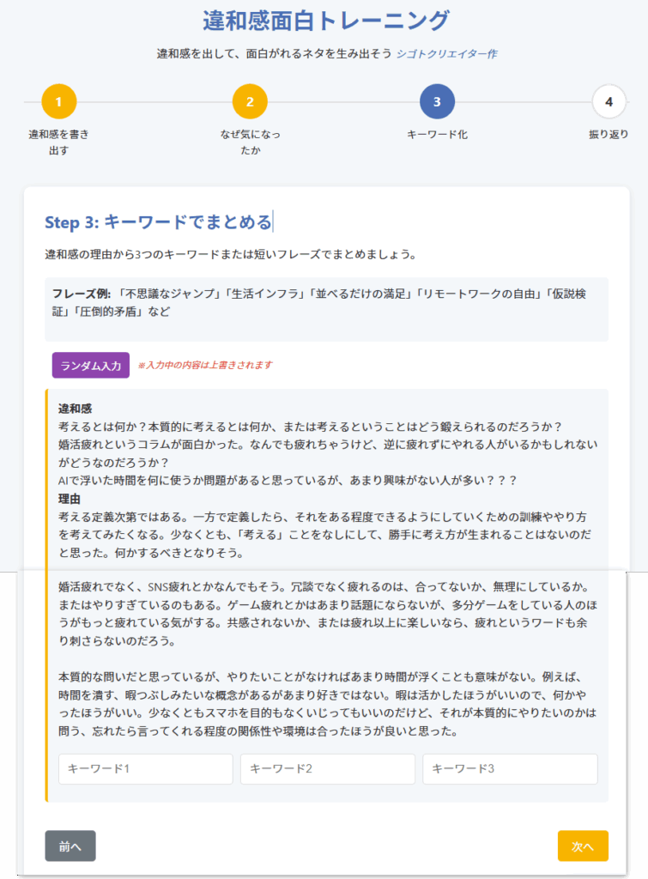Viewport: 648px width, 879px height.
Task: Click the 違和感面白トレーニング page title
Action: click(325, 21)
